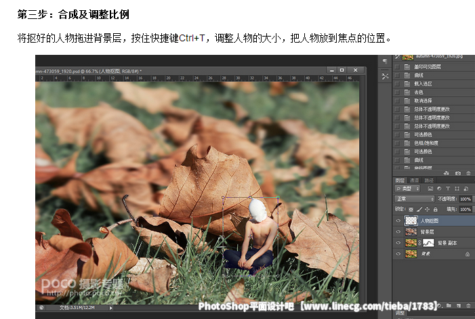Screen dimensions: 475x319
Task: Delete layer with Layers panel trash icon
Action: tap(468, 305)
